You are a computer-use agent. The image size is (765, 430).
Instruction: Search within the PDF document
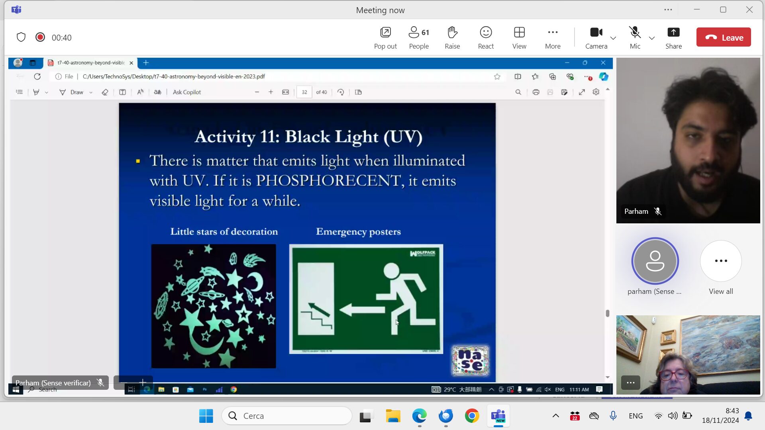coord(518,92)
